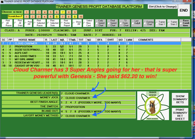Select Print PP option
Viewport: 195px width, 139px height.
(28, 23)
